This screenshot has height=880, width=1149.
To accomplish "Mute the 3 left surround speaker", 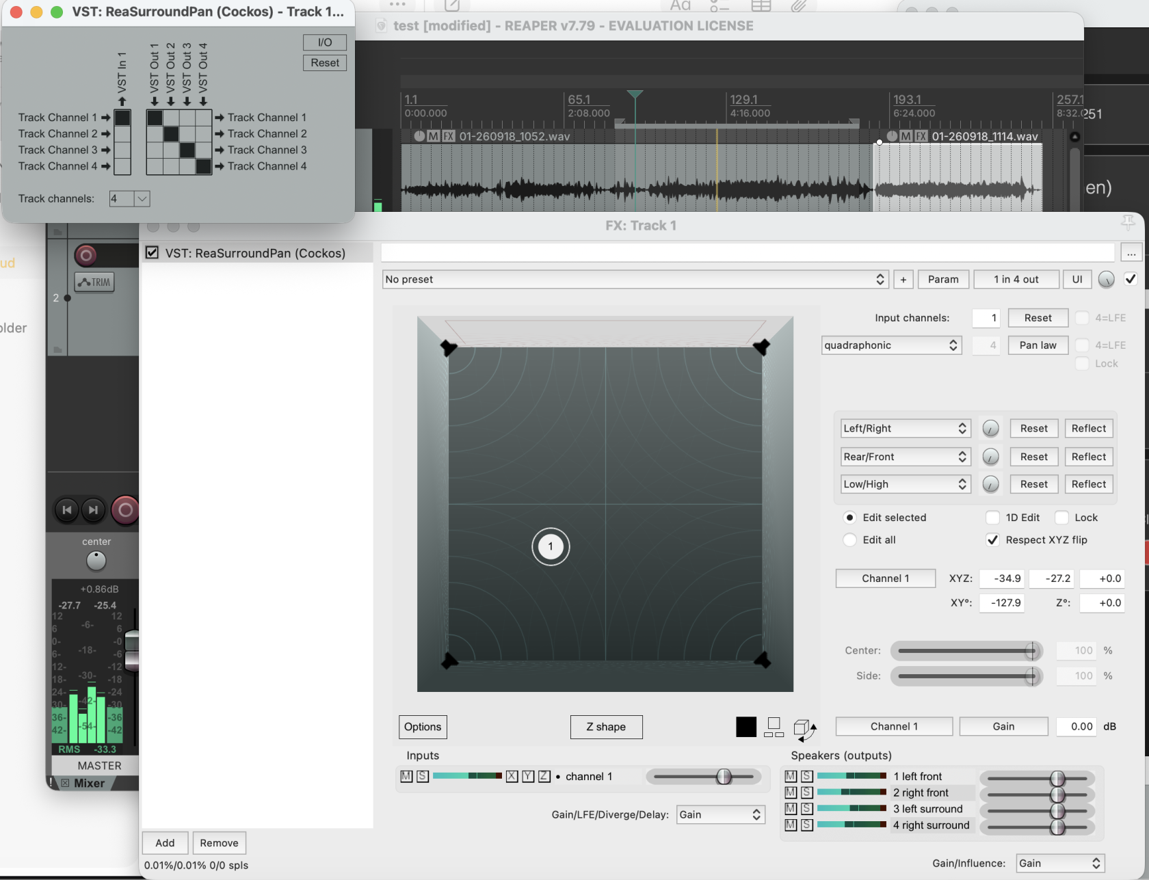I will click(791, 809).
